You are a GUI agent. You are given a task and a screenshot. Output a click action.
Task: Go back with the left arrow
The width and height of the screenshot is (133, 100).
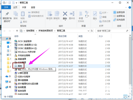(5, 31)
